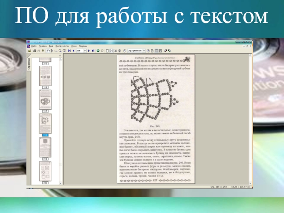Image resolution: width=284 pixels, height=213 pixels.
Task: Go to the previous page
Action: coord(73,51)
